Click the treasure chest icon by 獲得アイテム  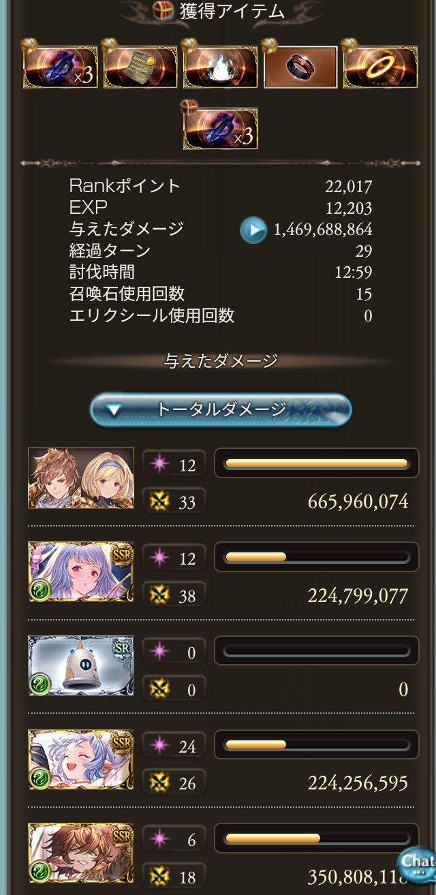163,12
